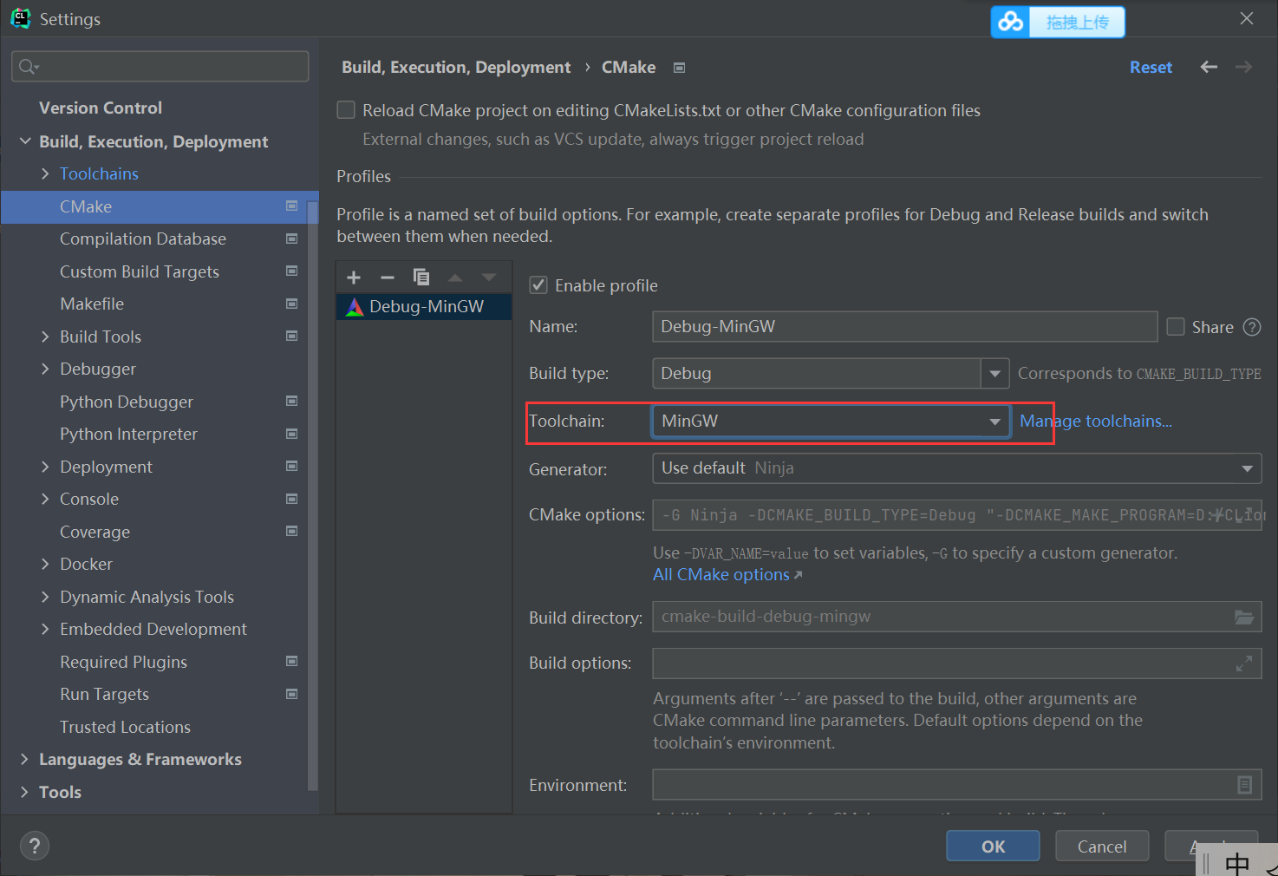Click the OK button
1278x876 pixels.
(993, 846)
